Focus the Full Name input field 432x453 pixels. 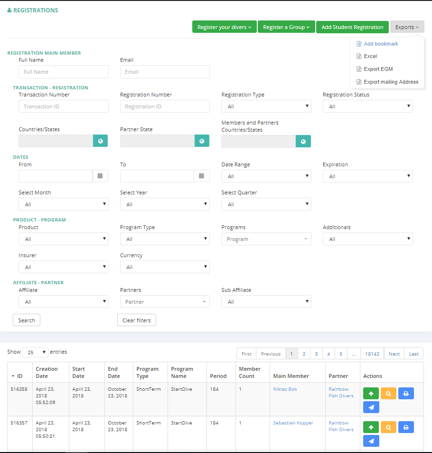64,72
